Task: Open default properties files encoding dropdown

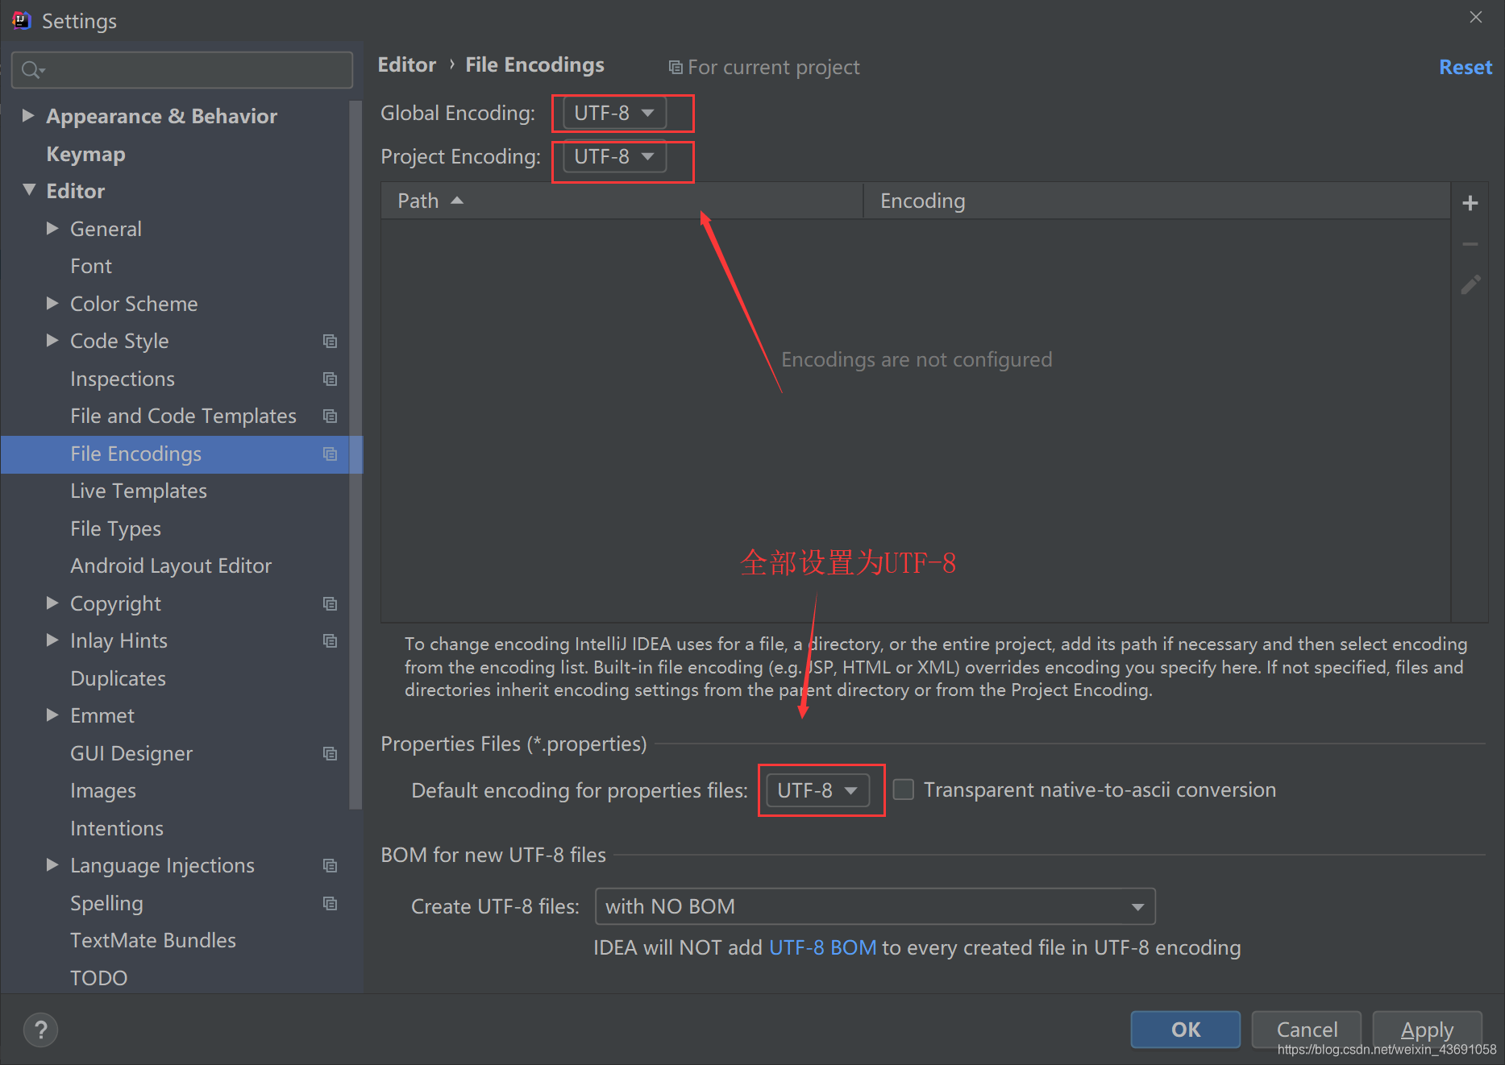Action: [817, 790]
